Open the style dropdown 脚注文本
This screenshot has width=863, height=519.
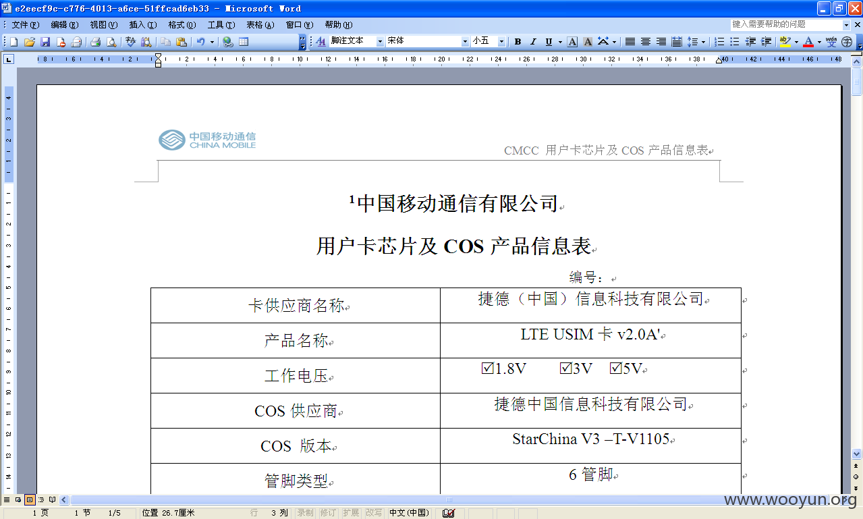380,42
